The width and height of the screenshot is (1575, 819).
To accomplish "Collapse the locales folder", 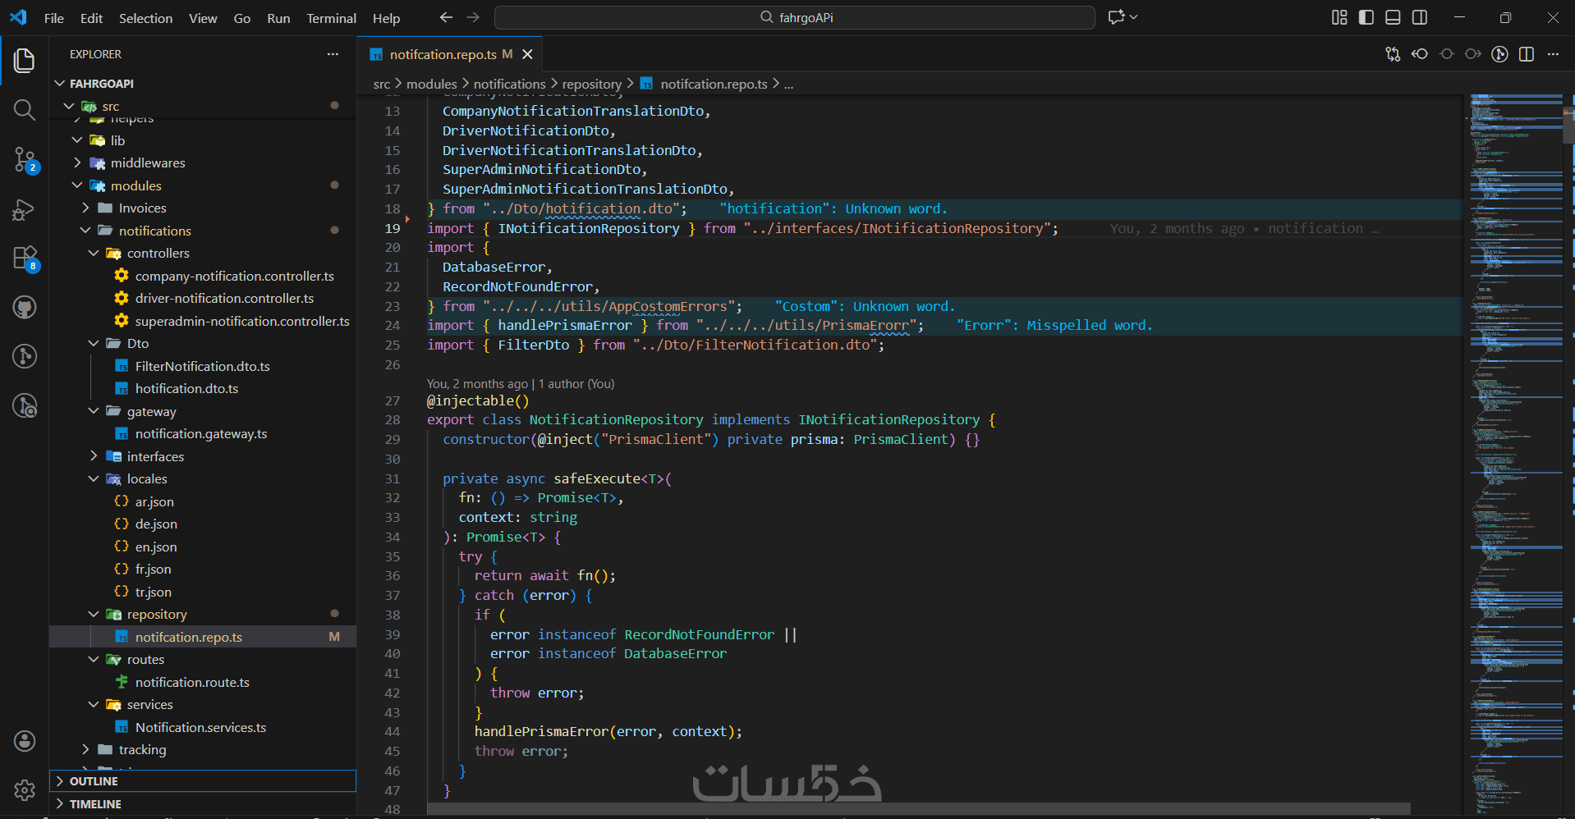I will pos(147,478).
